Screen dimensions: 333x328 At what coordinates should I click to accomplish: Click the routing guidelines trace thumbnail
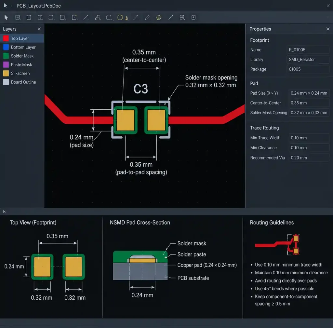point(277,244)
